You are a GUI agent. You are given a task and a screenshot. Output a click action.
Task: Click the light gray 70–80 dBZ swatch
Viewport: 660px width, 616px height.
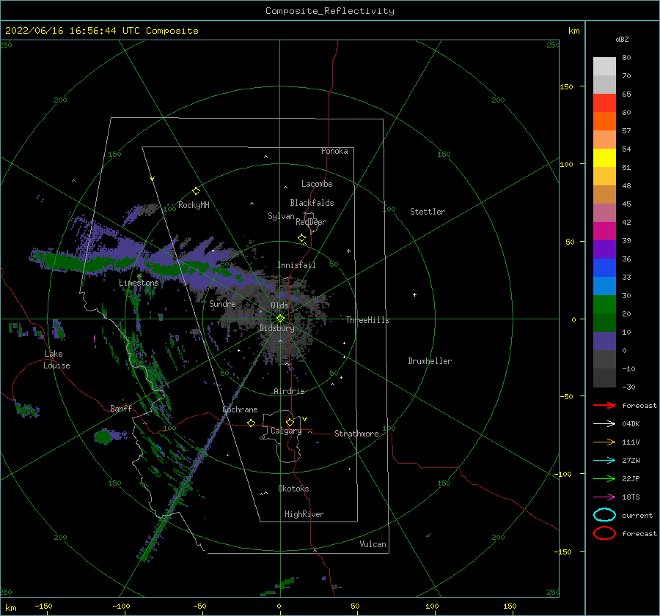604,67
